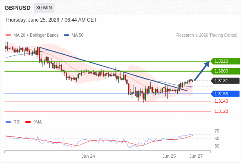
Task: Click the red 1.3140 support value
Action: point(221,101)
